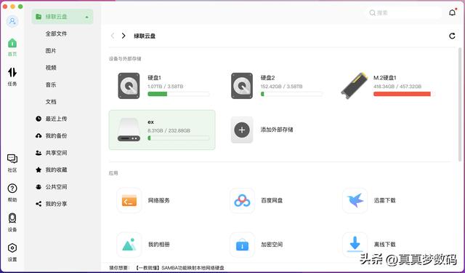This screenshot has width=465, height=273.
Task: Open the 硬盘2 drive icon
Action: (x=242, y=86)
